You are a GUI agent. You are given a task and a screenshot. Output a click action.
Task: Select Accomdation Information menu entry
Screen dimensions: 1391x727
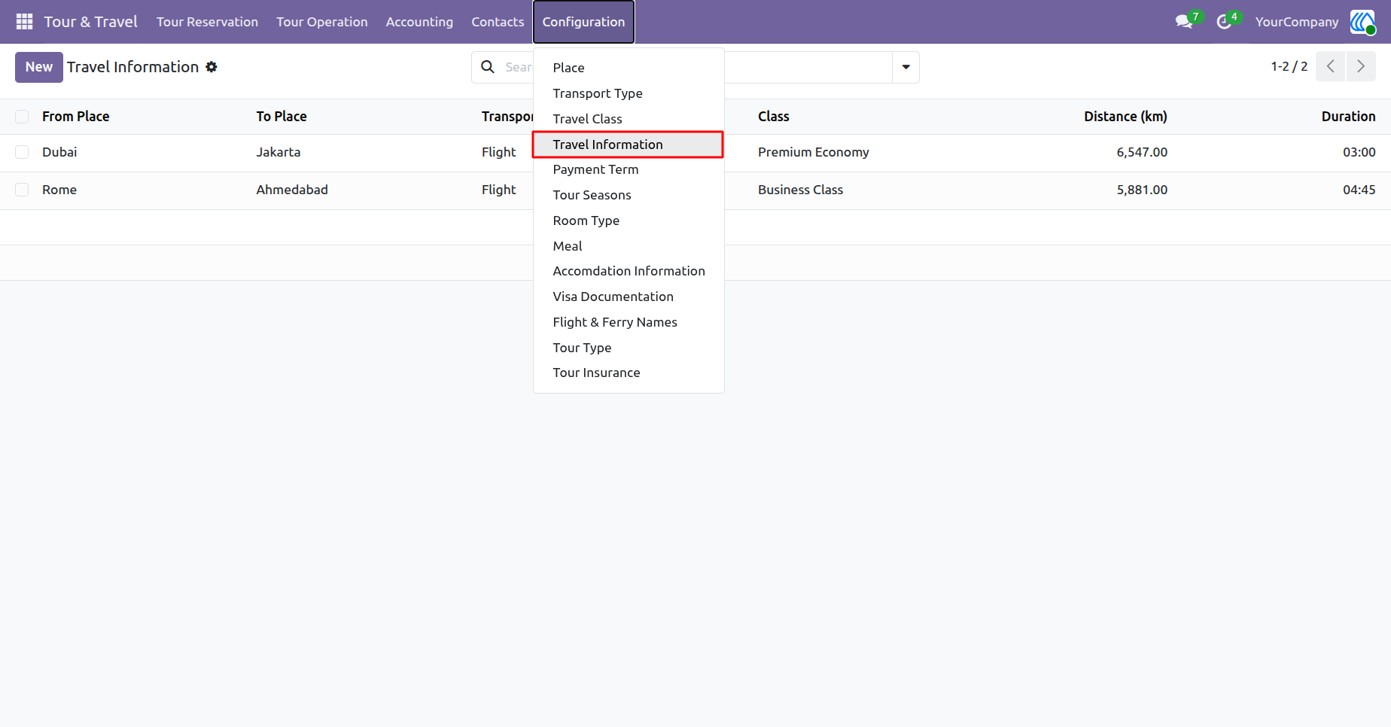click(629, 271)
